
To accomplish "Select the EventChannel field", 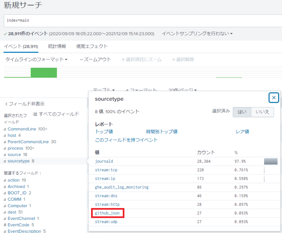I will (x=21, y=219).
